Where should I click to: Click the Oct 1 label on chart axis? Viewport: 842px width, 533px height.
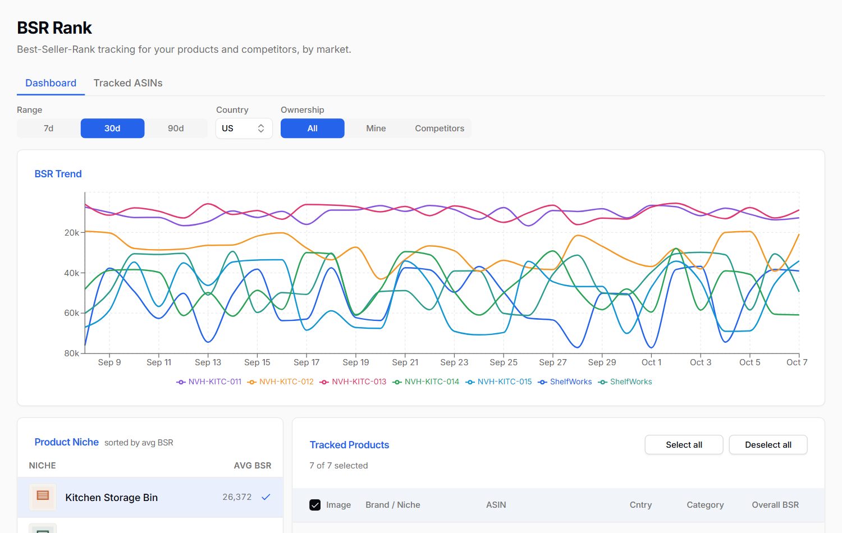[651, 362]
